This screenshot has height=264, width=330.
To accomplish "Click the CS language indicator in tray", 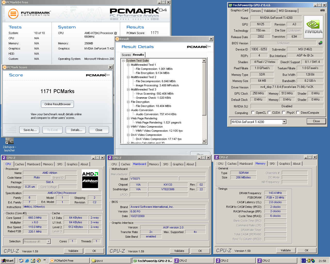I will [303, 261].
